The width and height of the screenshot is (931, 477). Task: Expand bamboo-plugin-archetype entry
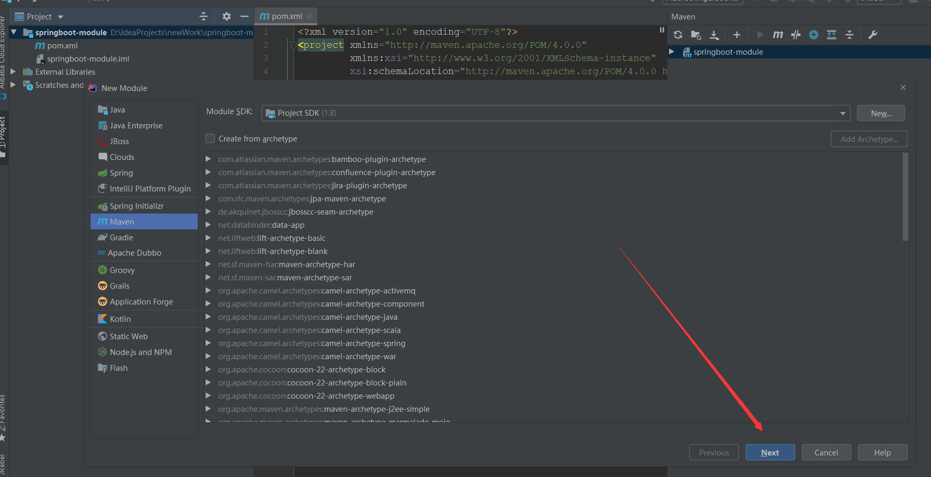click(208, 159)
